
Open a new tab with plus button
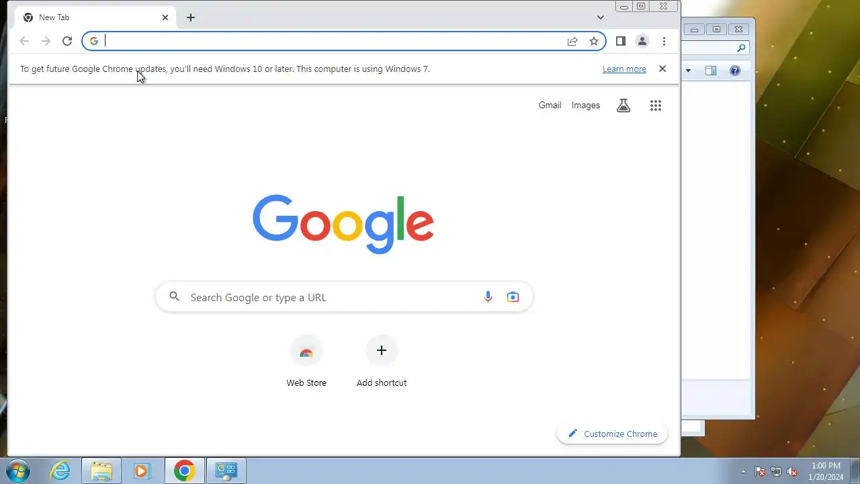(x=191, y=17)
